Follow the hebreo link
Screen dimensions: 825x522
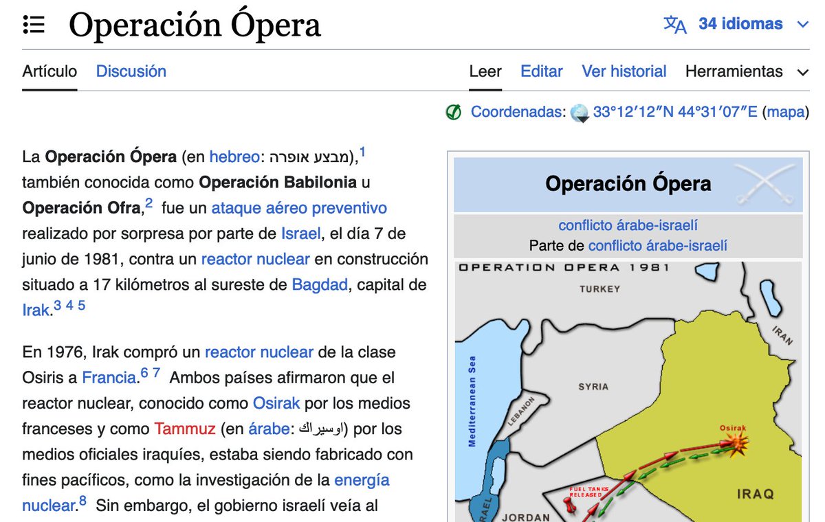point(234,157)
